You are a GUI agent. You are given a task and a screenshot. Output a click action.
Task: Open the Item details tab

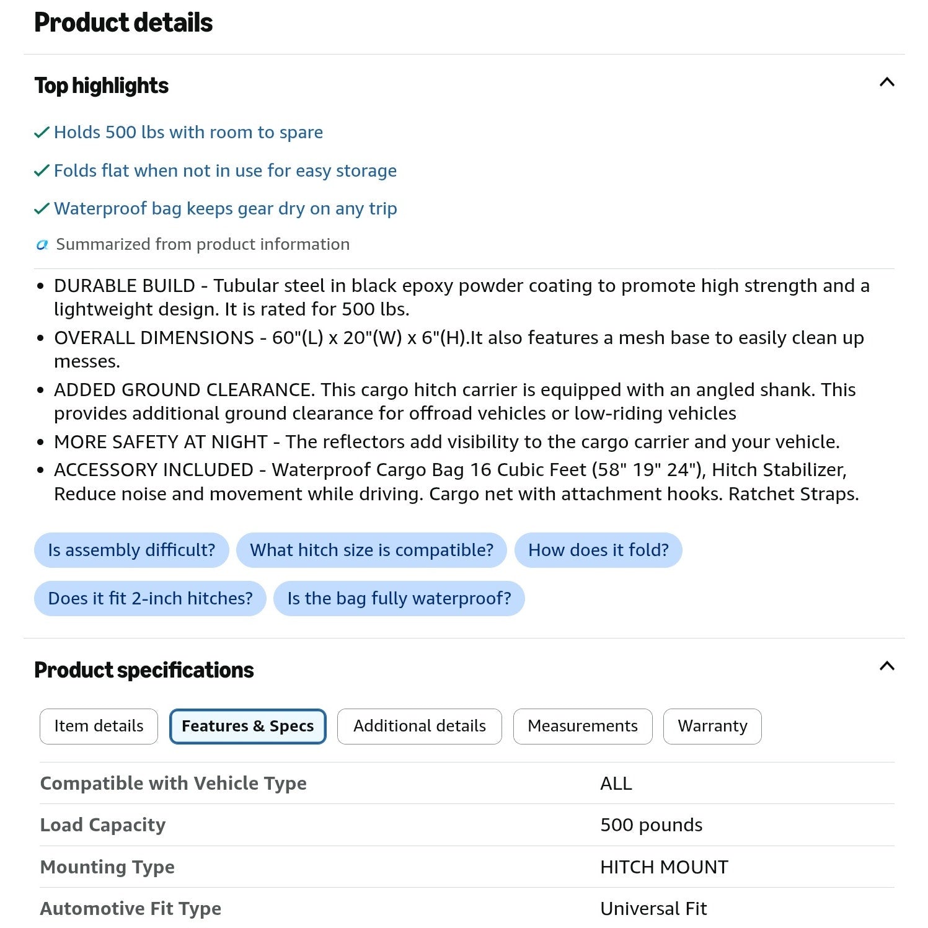99,726
